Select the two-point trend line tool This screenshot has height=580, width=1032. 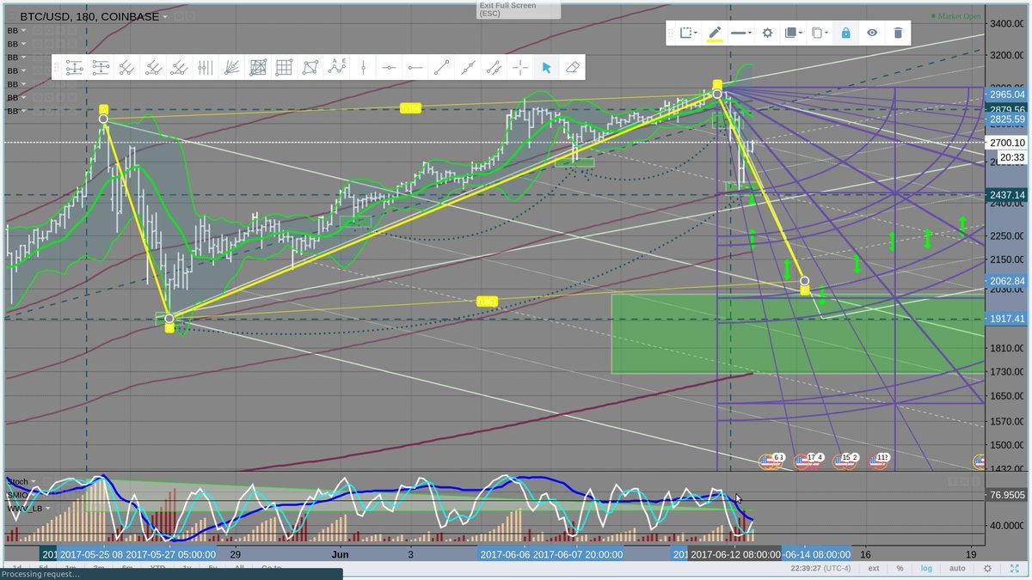click(x=441, y=67)
